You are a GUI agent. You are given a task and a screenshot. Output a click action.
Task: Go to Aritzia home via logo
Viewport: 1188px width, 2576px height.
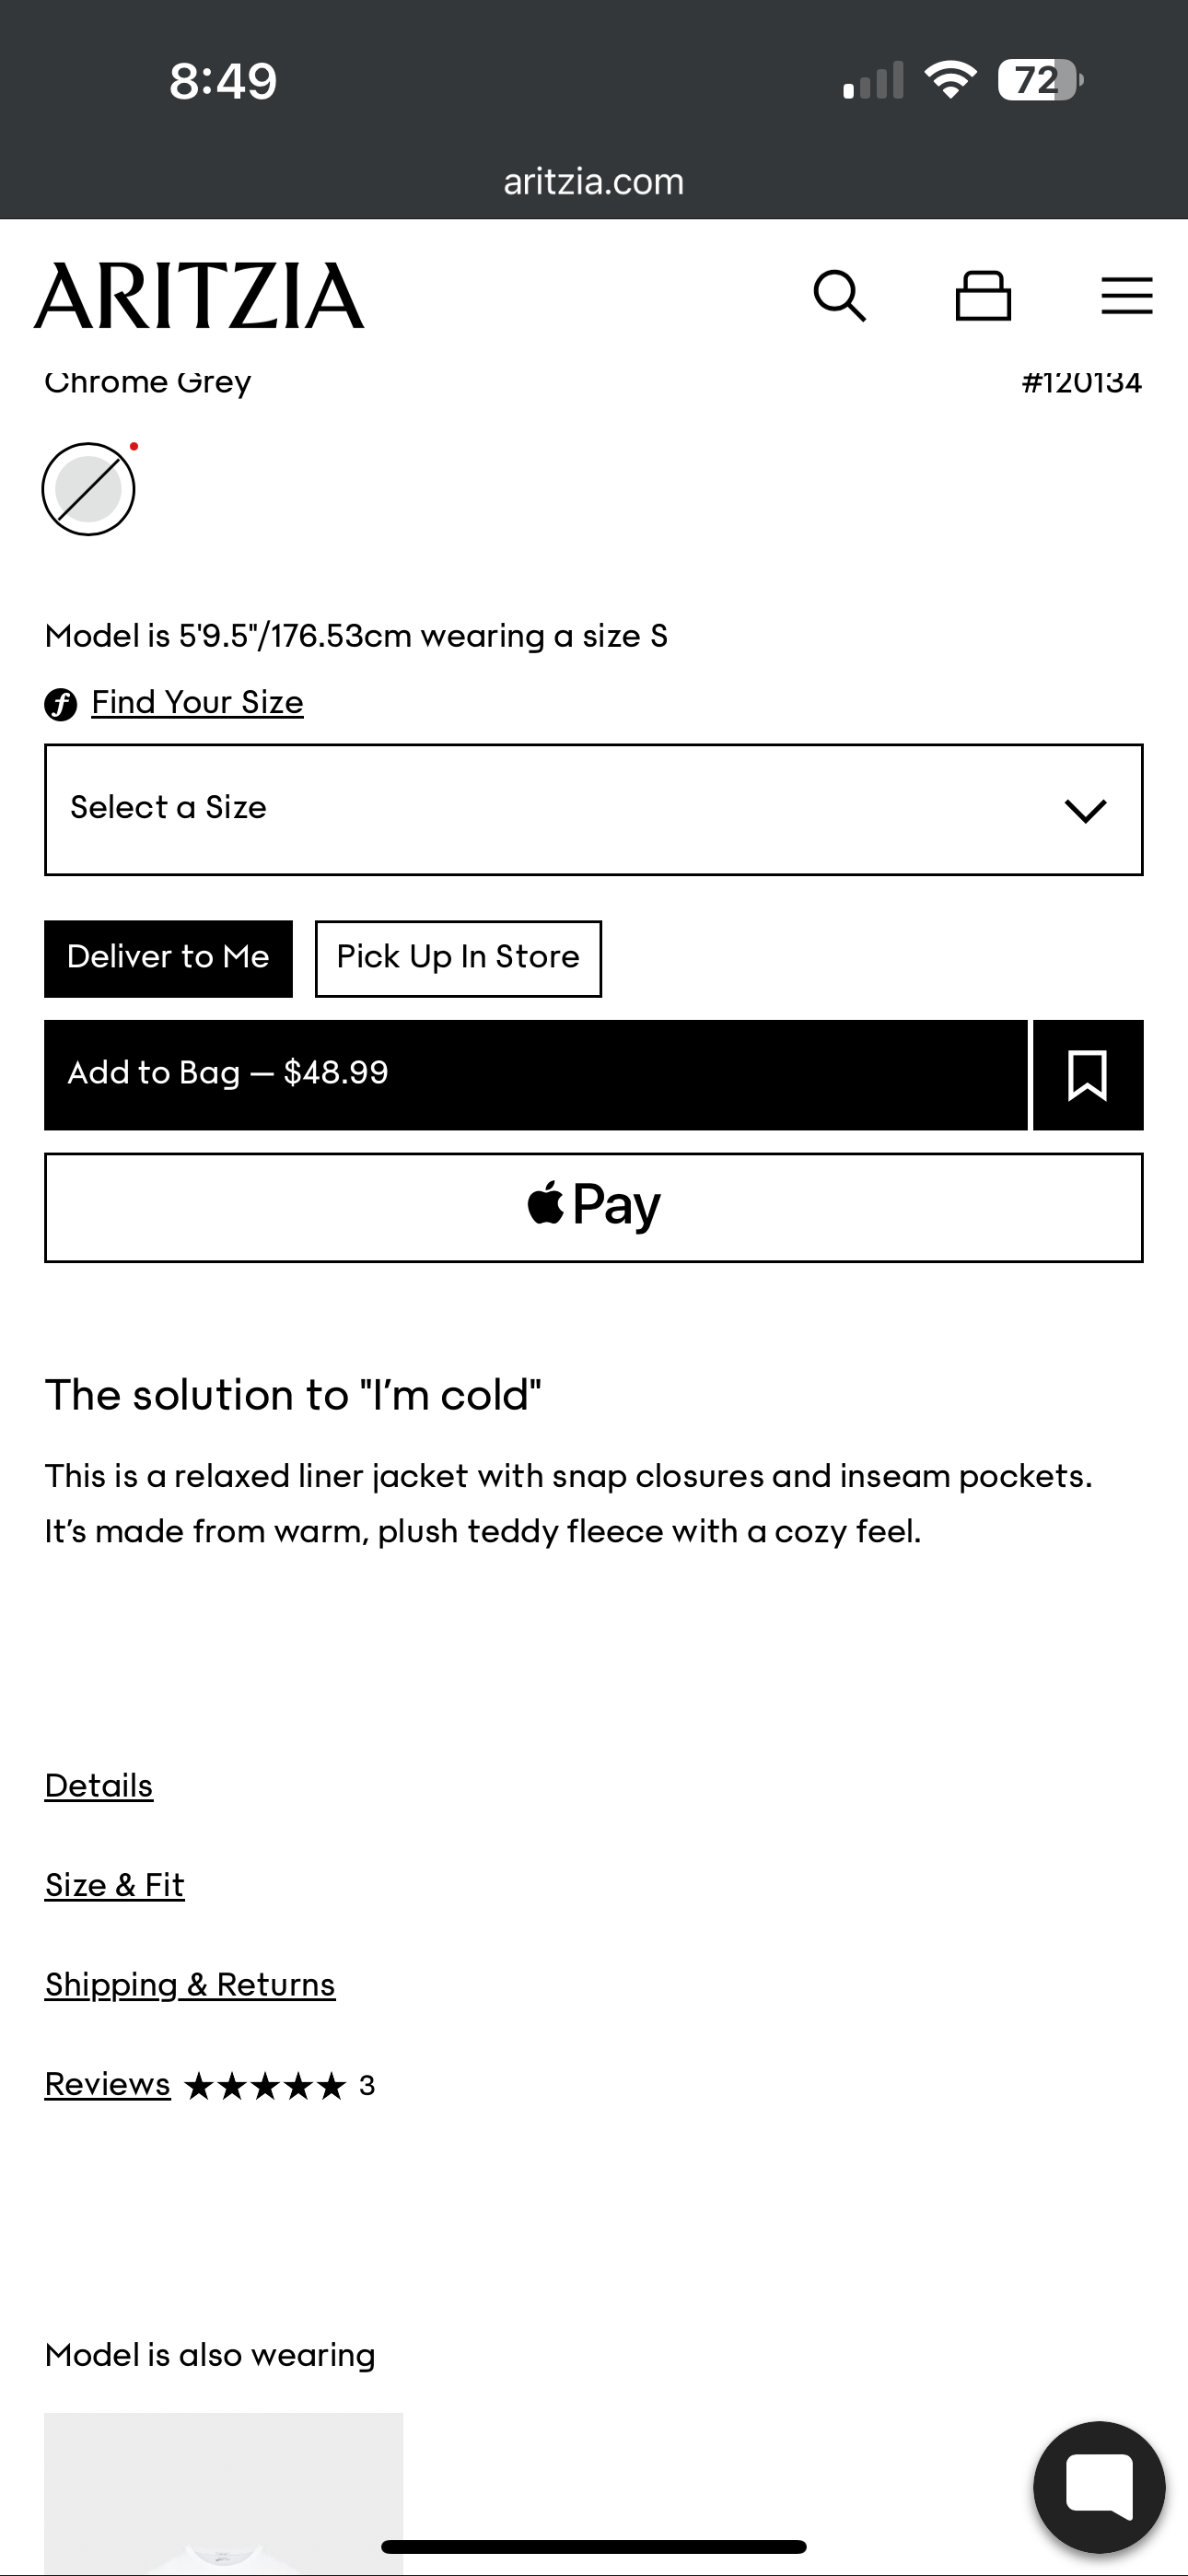[199, 296]
